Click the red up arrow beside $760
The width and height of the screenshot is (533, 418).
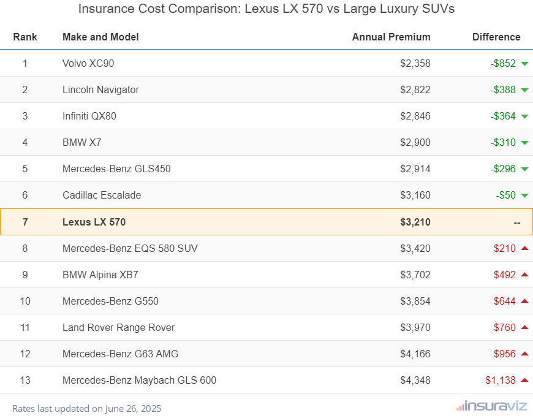pyautogui.click(x=524, y=327)
